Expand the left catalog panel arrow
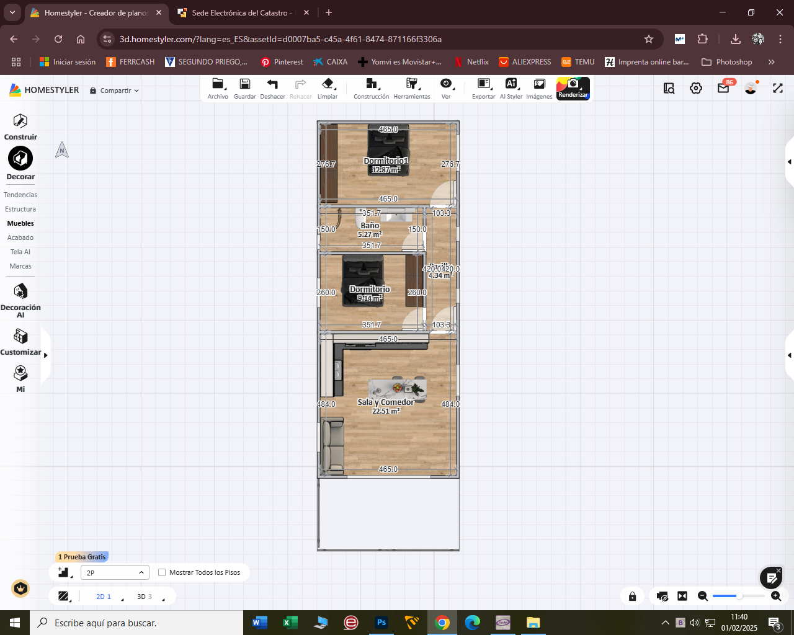794x635 pixels. coord(45,355)
